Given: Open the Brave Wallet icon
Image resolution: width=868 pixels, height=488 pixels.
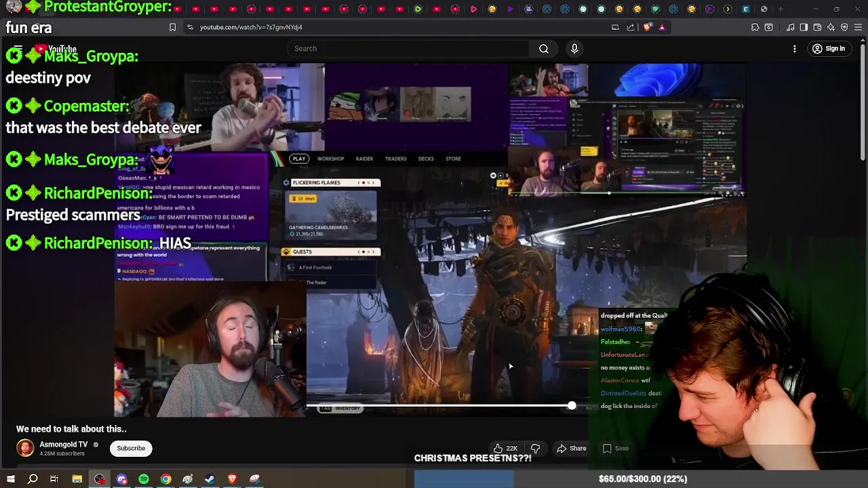Looking at the screenshot, I should tap(817, 27).
